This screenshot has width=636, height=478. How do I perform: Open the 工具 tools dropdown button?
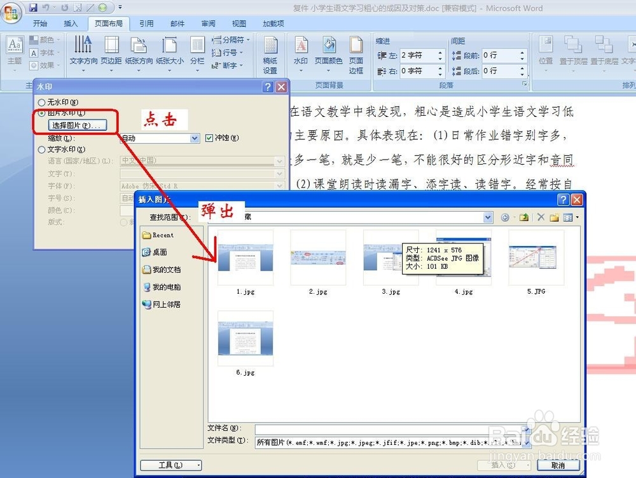(170, 465)
